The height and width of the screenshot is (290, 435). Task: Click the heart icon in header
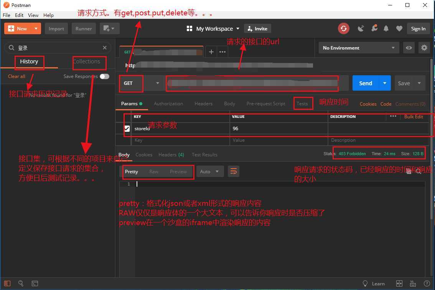[399, 28]
